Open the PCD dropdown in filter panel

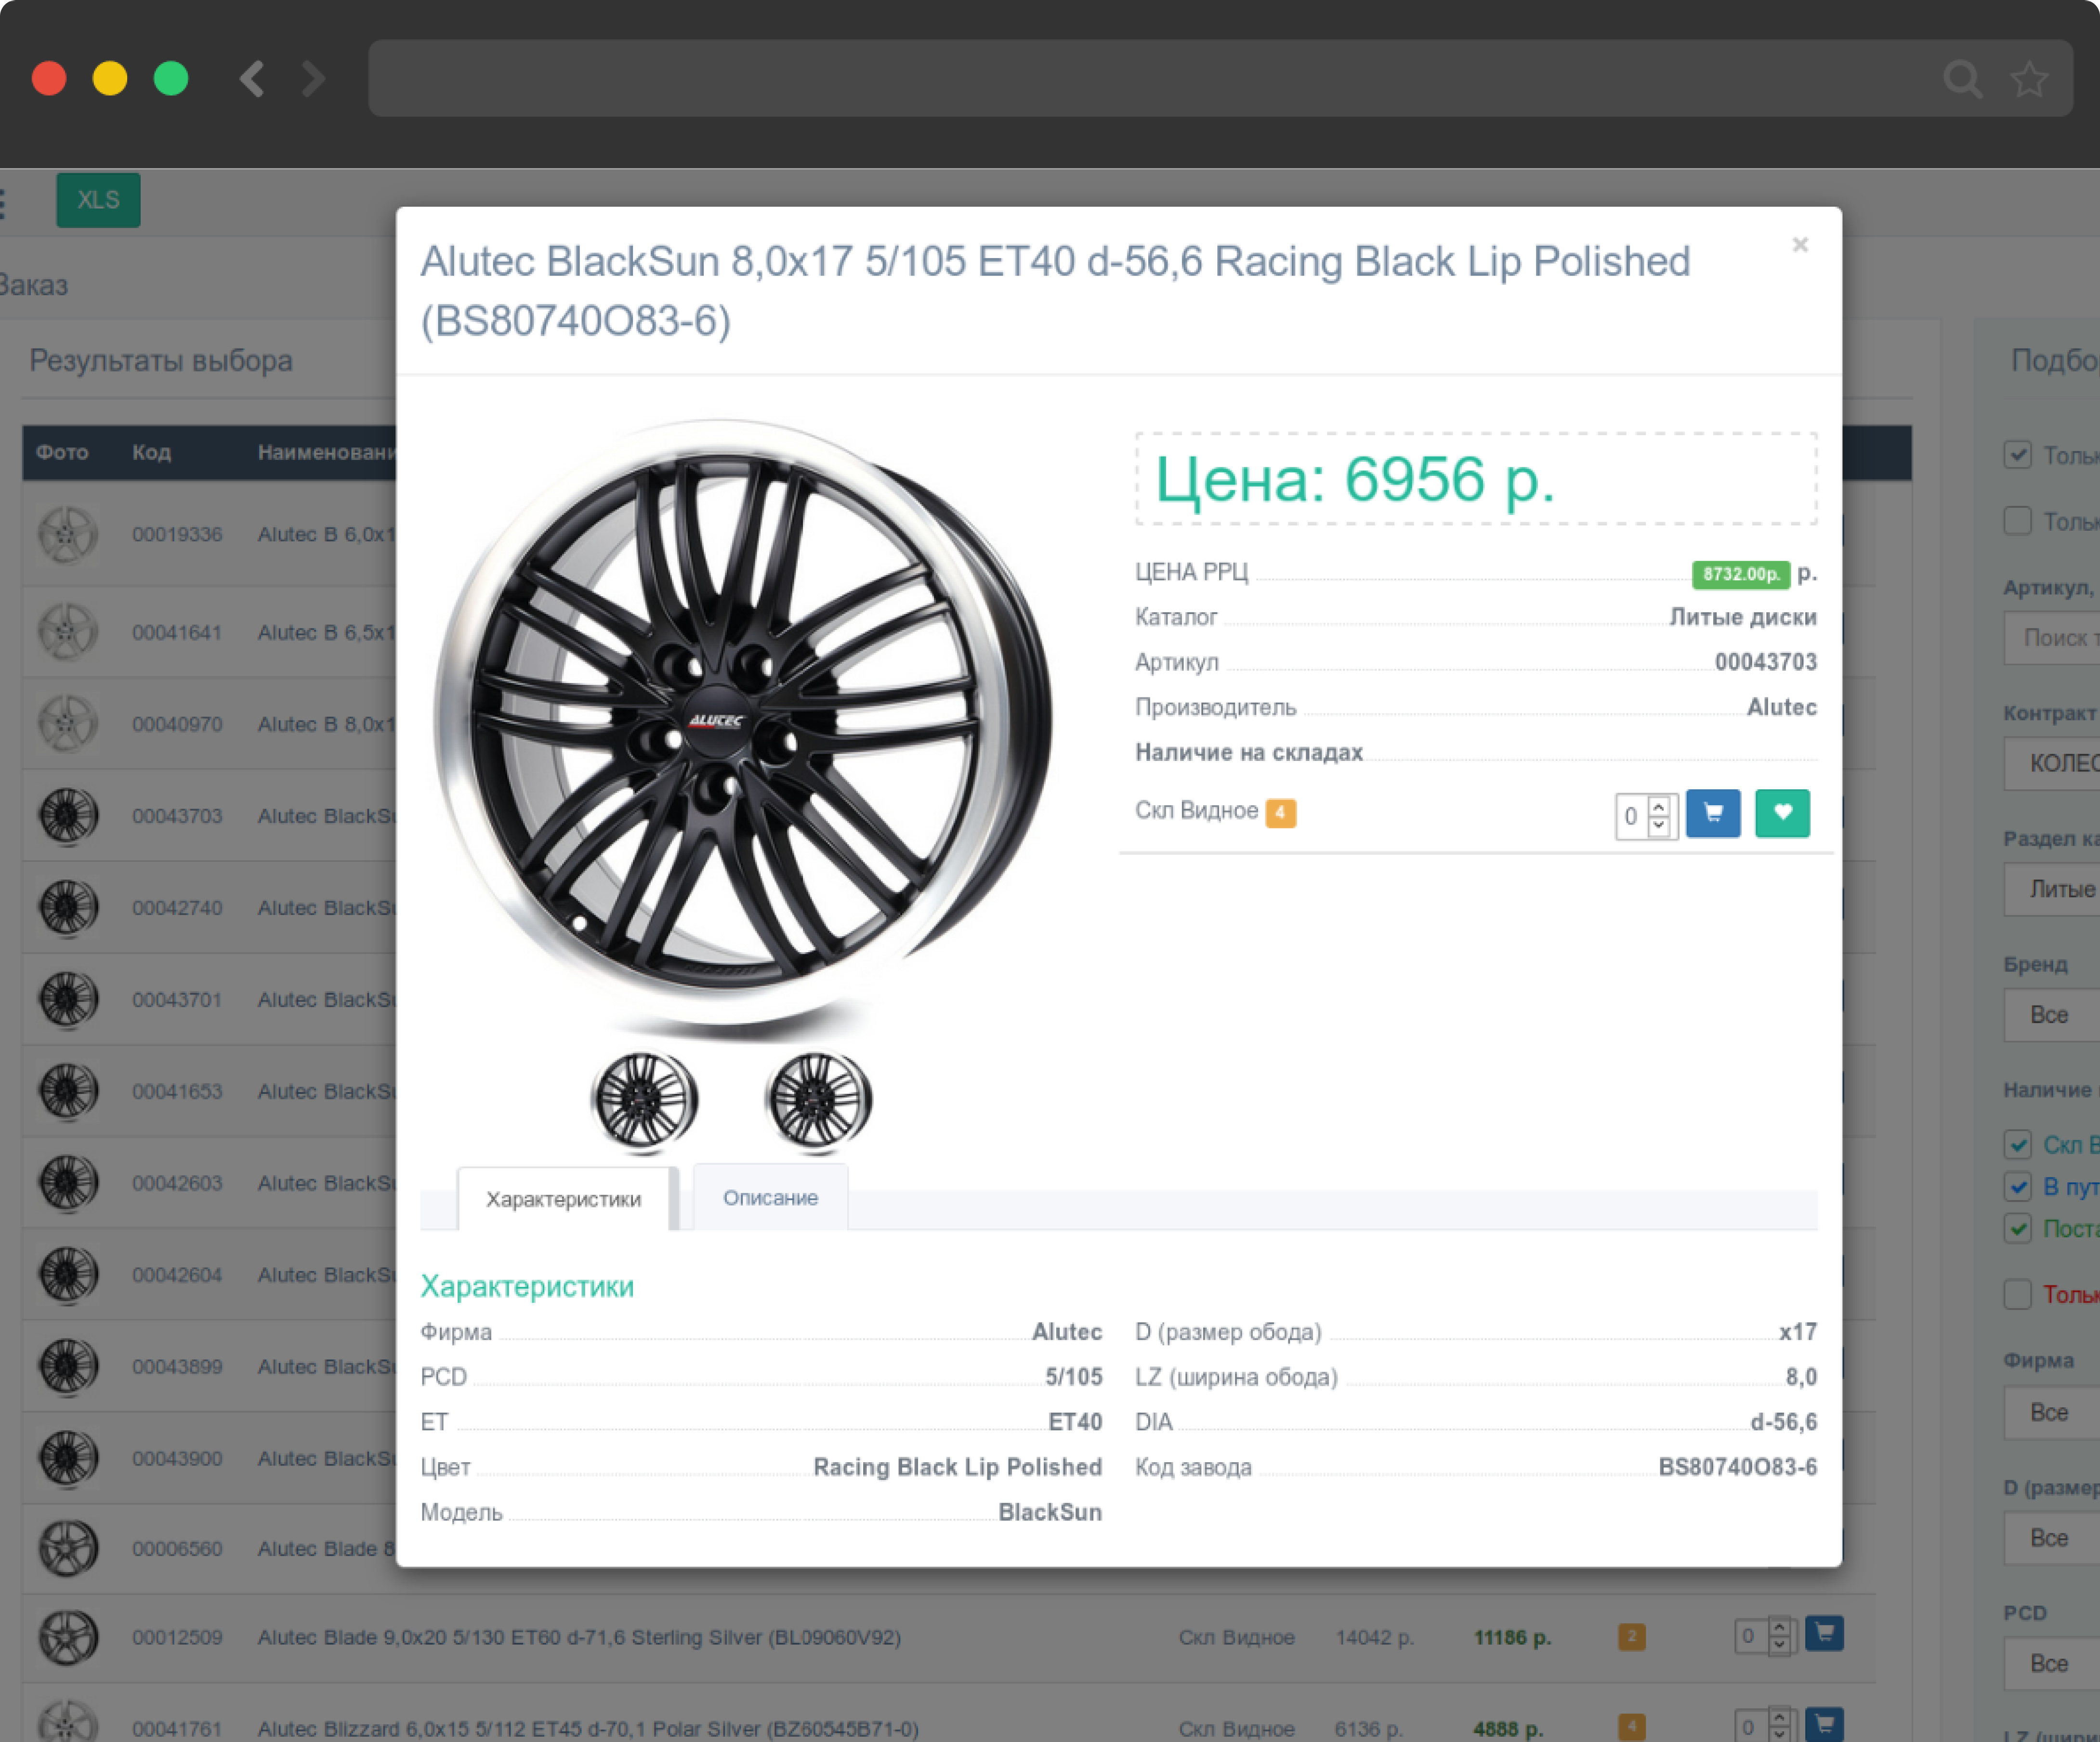coord(2052,1664)
